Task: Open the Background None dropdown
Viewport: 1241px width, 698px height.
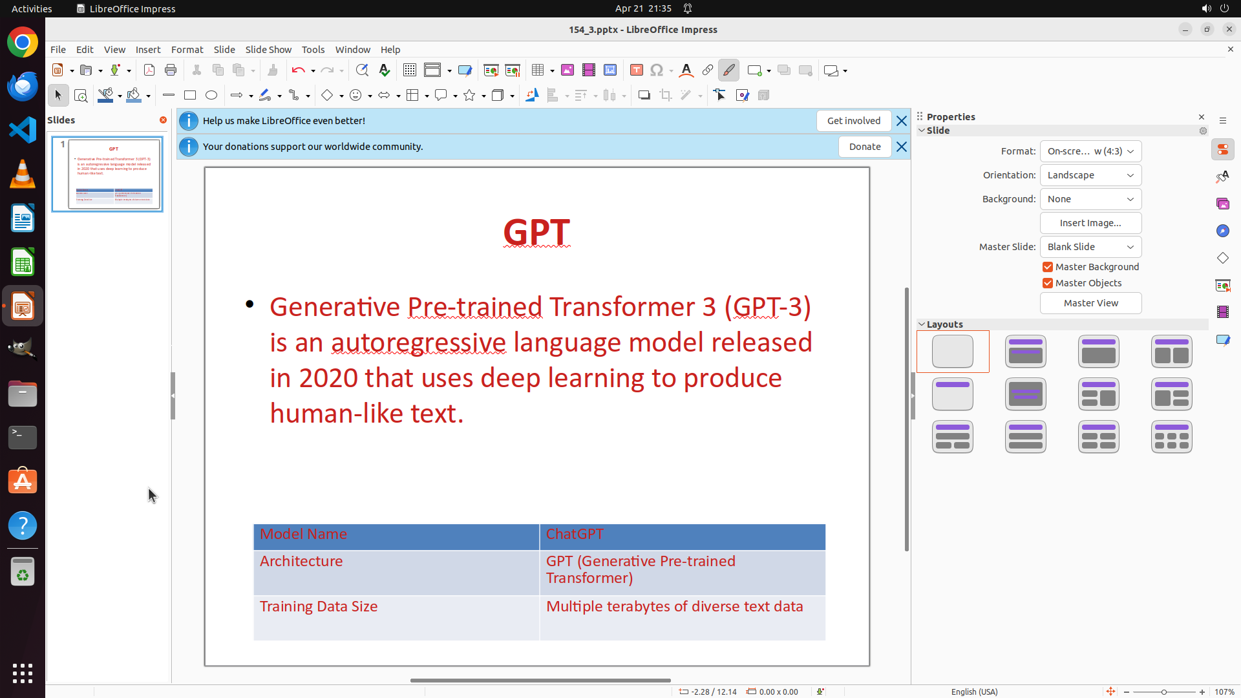Action: (1090, 199)
